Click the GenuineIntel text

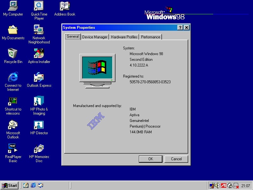(139, 121)
